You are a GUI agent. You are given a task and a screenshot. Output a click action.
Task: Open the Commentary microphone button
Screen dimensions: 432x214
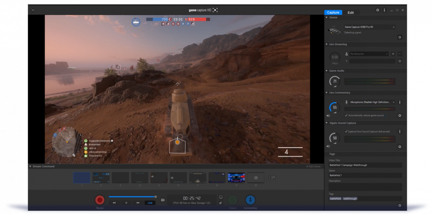coord(250,200)
